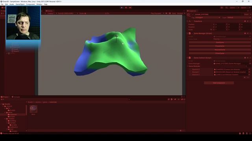Open the Layout dropdown in the top toolbar
The image size is (252, 141).
click(x=245, y=7)
